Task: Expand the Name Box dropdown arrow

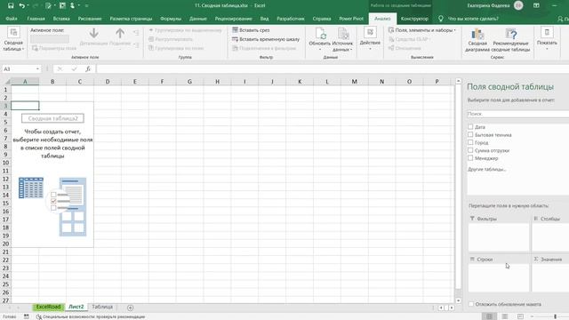Action: coord(37,69)
